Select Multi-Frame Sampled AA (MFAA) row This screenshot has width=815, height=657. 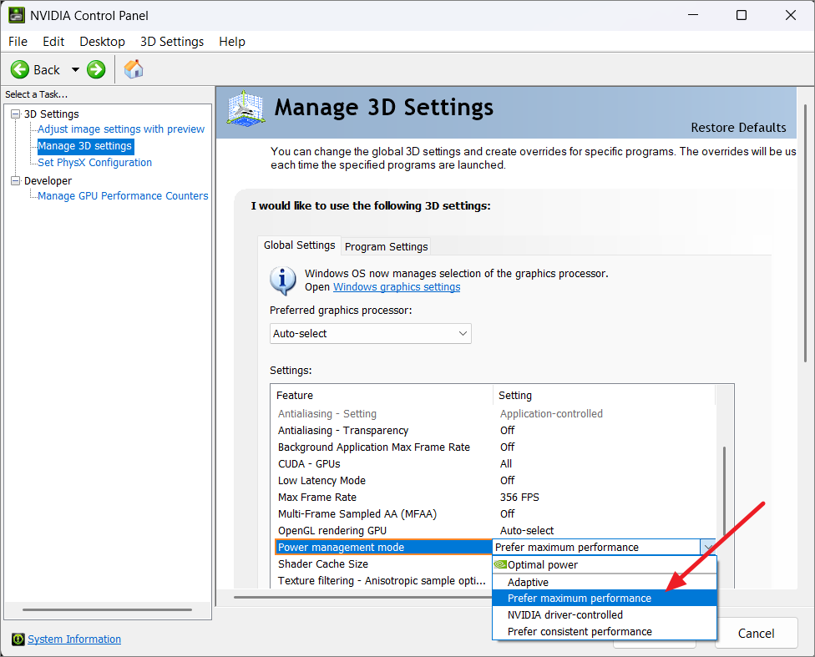(495, 513)
